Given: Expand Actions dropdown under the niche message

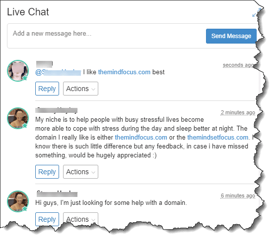Looking at the screenshot, I should [80, 172].
